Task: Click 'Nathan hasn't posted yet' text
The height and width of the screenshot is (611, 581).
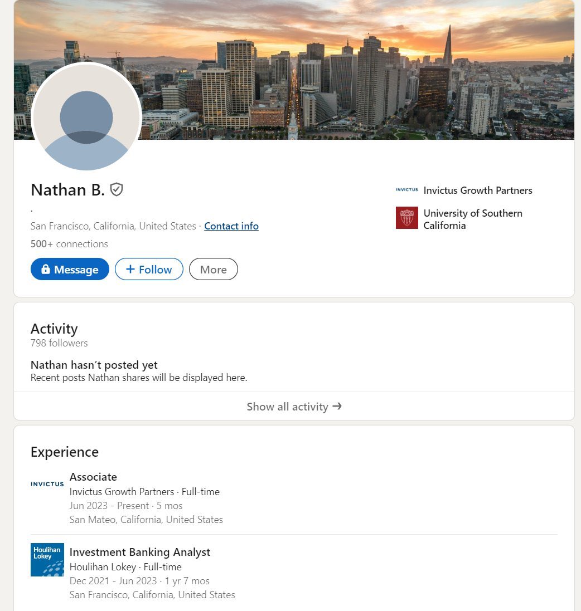Action: click(x=94, y=365)
